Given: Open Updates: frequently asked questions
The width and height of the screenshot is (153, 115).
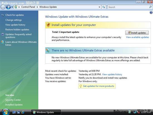Looking at the screenshot, I should pos(18,36).
